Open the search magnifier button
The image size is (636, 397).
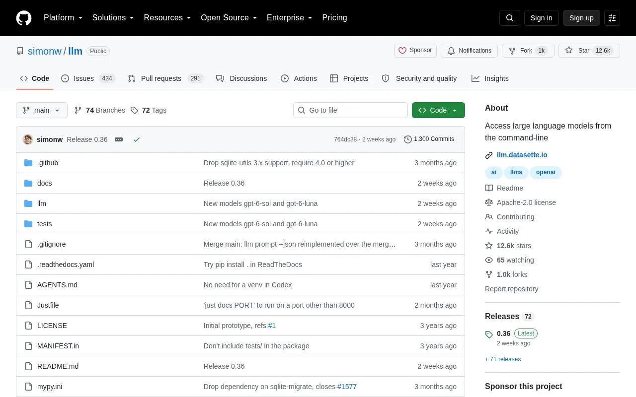point(510,18)
